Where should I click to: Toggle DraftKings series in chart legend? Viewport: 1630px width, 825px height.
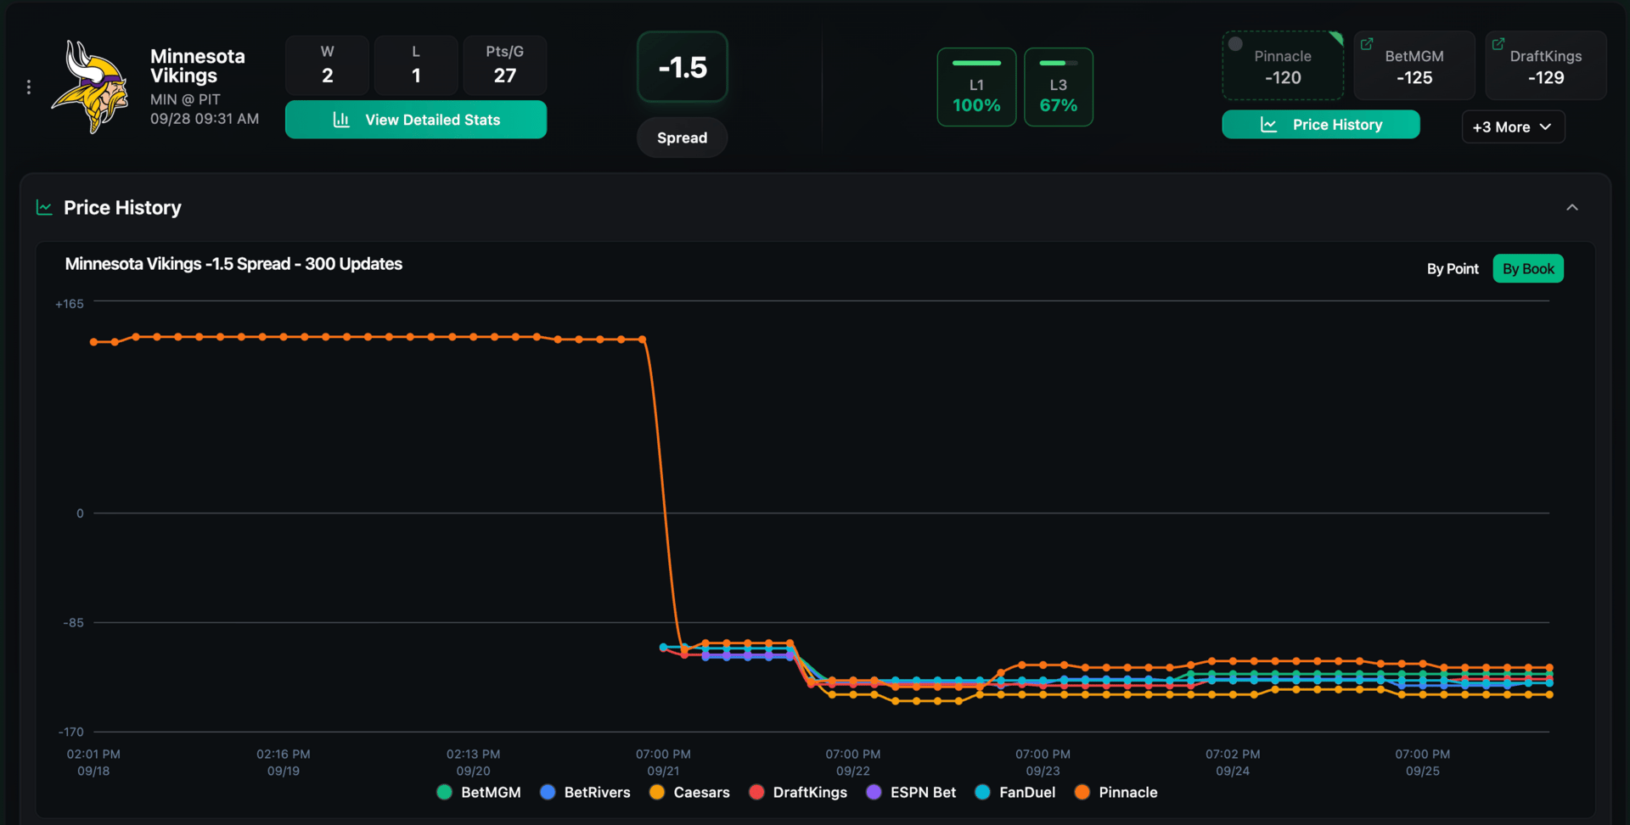798,792
